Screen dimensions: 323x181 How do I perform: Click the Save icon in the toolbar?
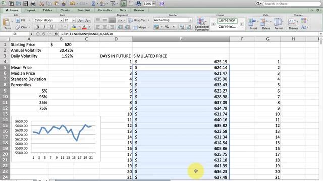(26, 4)
